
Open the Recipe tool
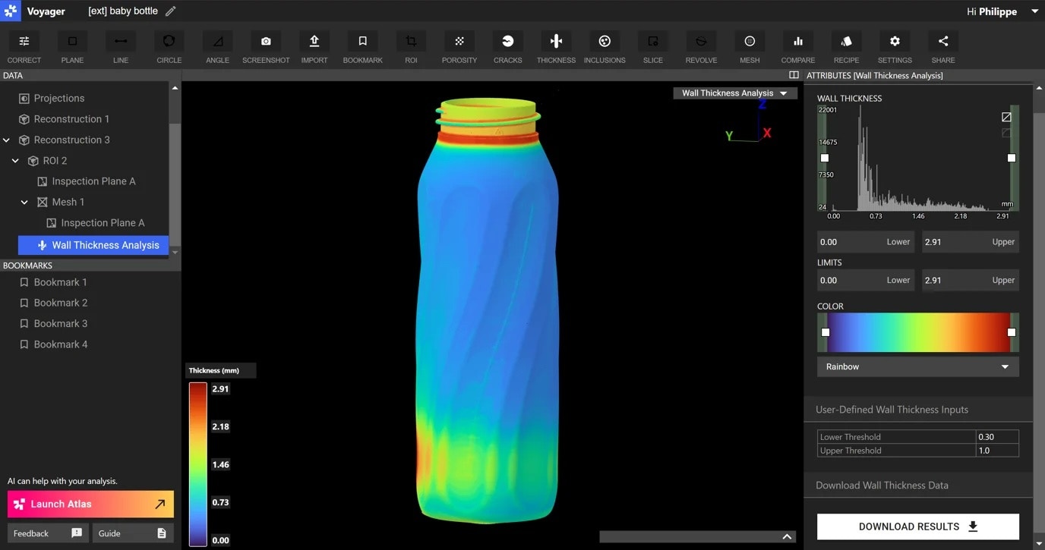pyautogui.click(x=846, y=48)
